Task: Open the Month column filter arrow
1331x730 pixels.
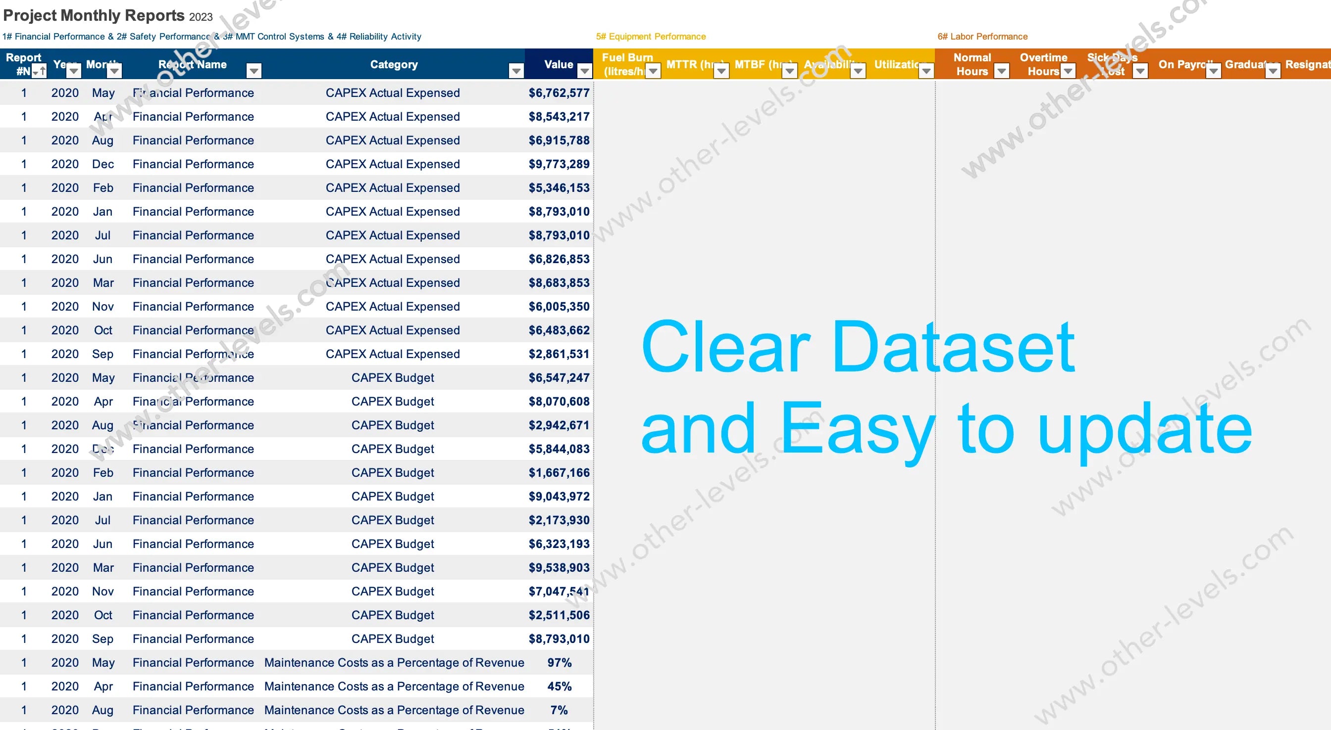Action: point(114,71)
